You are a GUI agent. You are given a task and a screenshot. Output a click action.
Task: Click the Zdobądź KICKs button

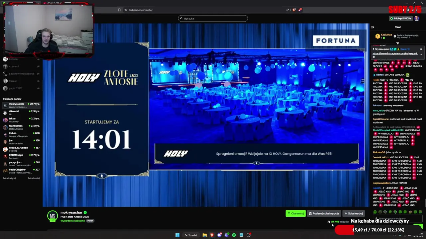pos(401,19)
